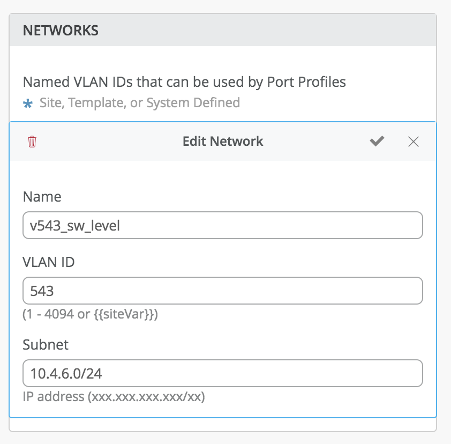Select the Subnet field with 10.4.6.0/24
The width and height of the screenshot is (451, 444).
pos(223,373)
